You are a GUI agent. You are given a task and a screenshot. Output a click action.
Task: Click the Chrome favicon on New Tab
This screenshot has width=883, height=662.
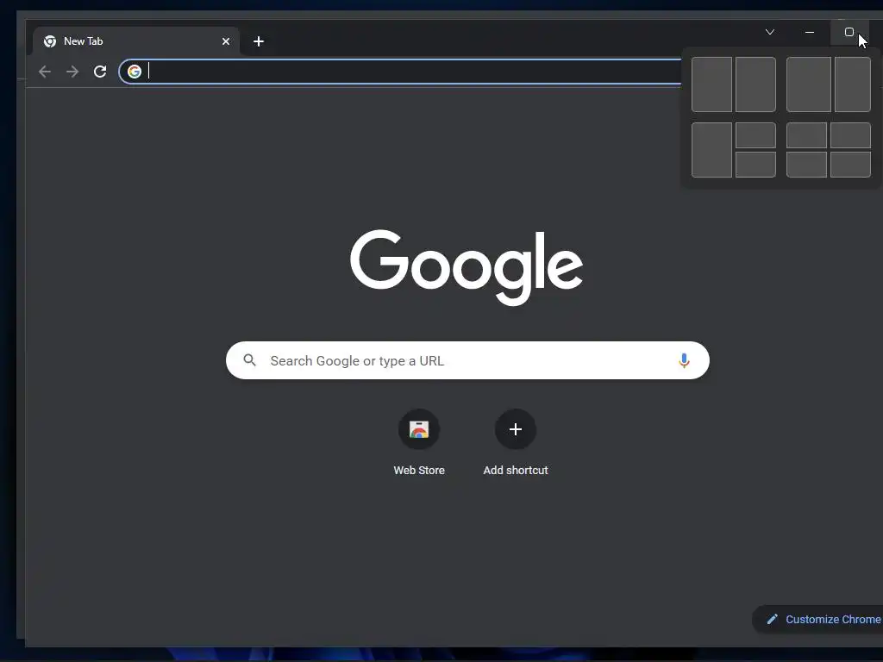click(50, 41)
